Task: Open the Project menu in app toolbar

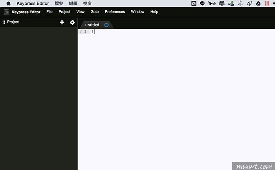Action: (x=64, y=12)
